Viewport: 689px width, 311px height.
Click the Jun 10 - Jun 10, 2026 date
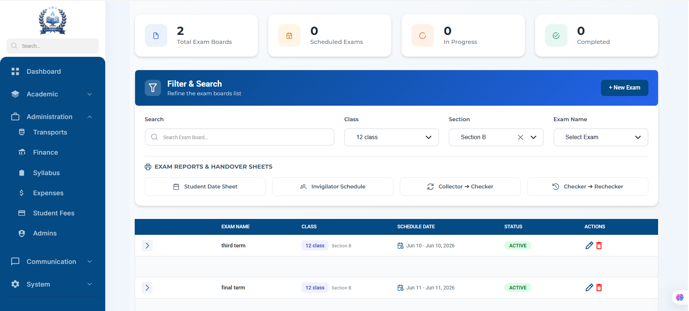point(430,246)
